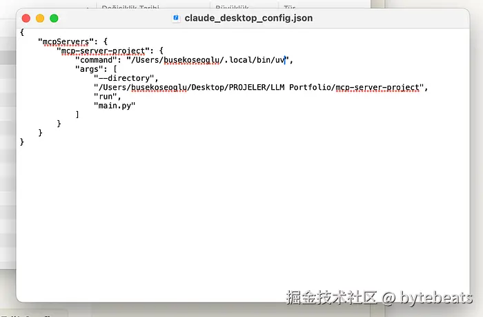Image resolution: width=483 pixels, height=317 pixels.
Task: Click the document icon in the title bar
Action: [176, 18]
